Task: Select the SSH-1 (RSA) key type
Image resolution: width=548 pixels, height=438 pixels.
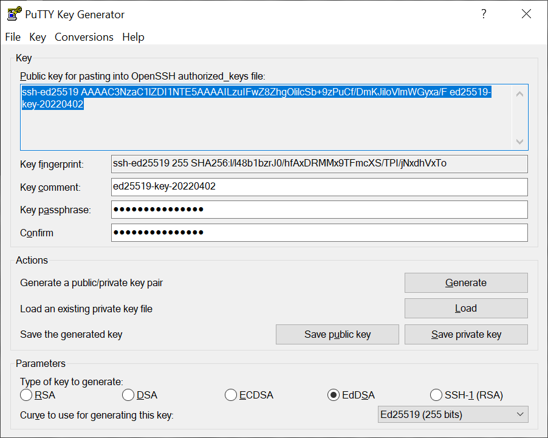Action: pyautogui.click(x=436, y=395)
